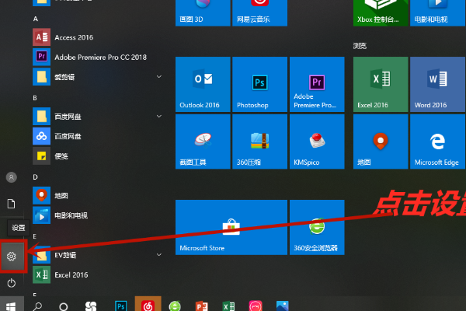This screenshot has height=311, width=466.
Task: Open the KMSpico tile
Action: (x=317, y=142)
